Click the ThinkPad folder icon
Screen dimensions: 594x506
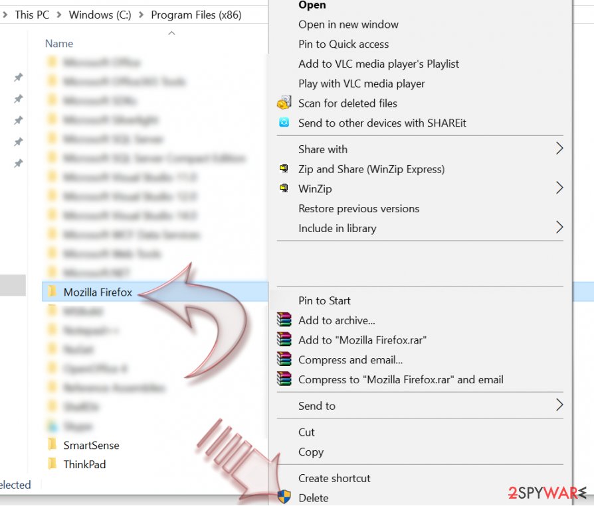point(52,464)
